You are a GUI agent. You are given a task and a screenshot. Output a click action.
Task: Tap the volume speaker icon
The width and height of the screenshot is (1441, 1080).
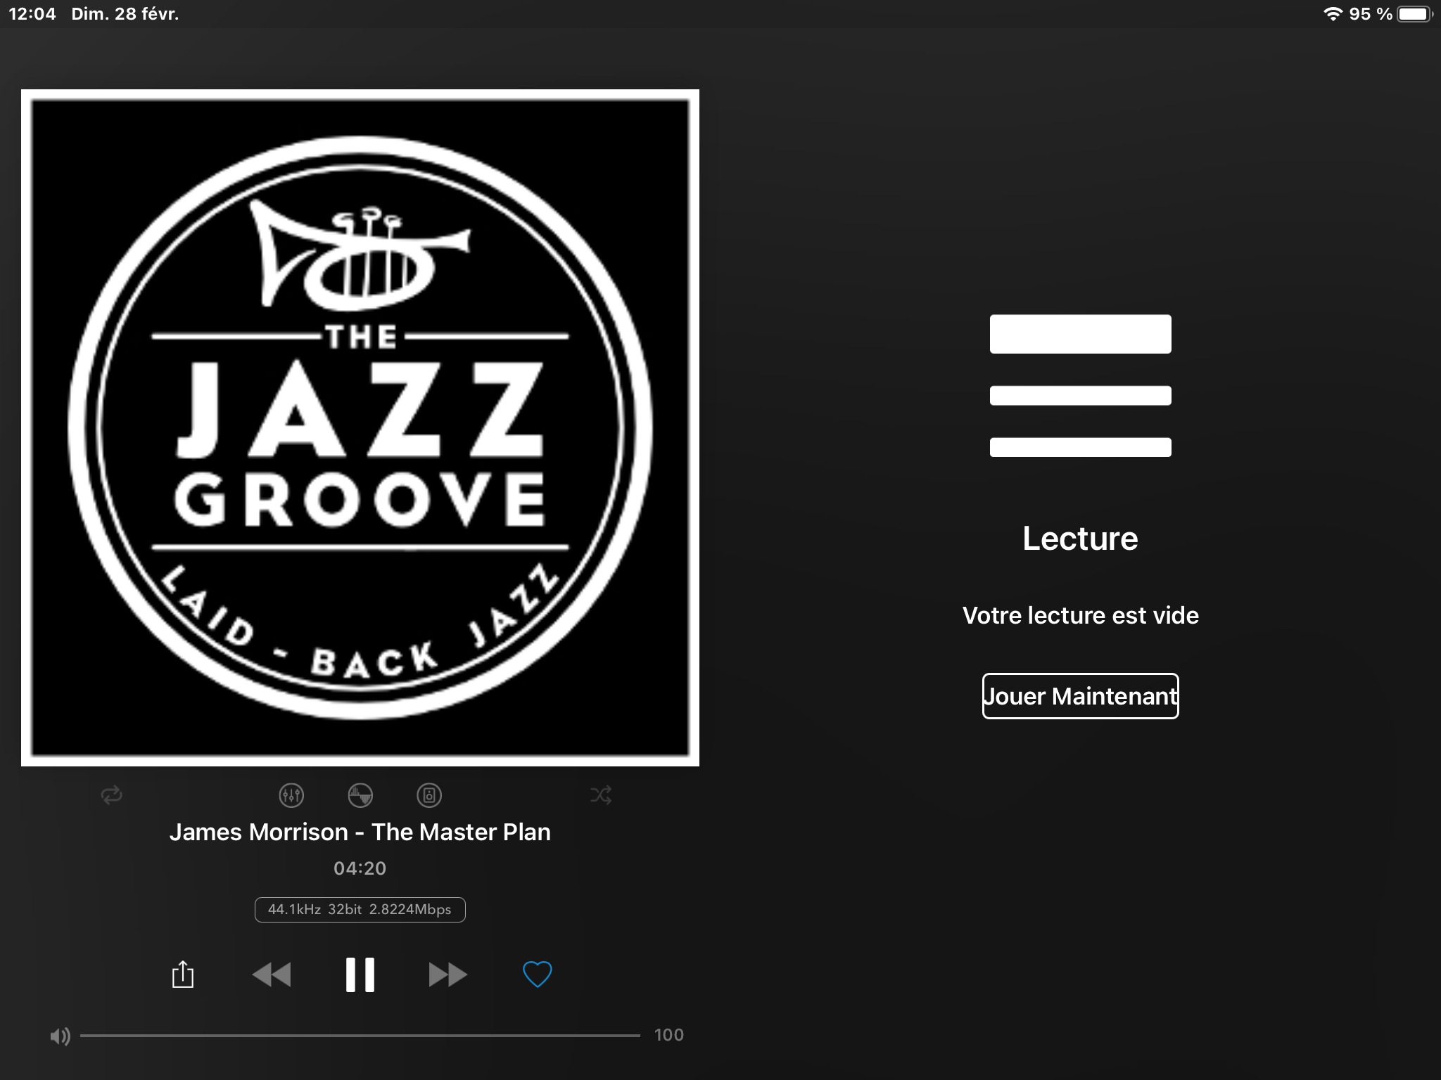point(60,1036)
